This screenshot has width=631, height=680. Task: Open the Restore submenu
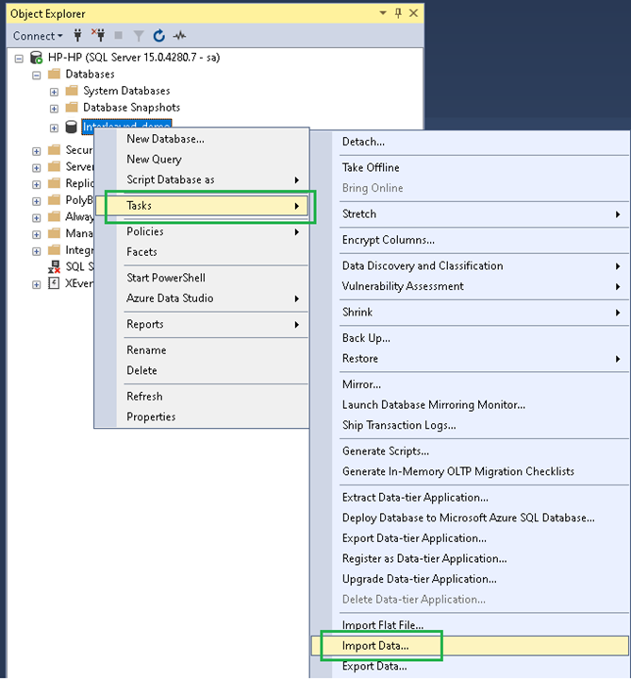pyautogui.click(x=470, y=359)
